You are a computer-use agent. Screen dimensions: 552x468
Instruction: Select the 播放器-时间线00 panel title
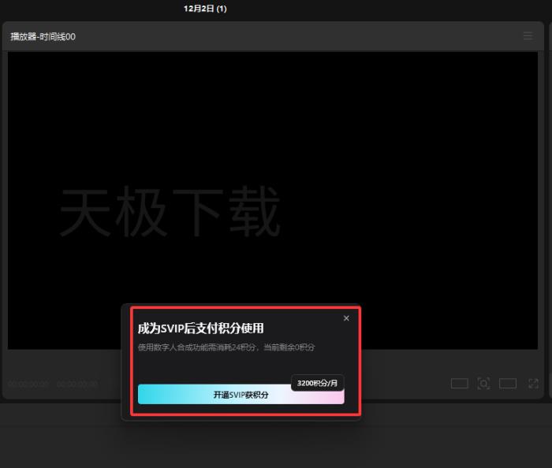tap(43, 37)
